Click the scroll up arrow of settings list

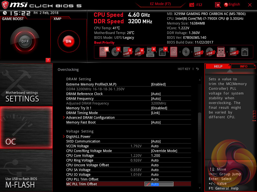(x=200, y=80)
